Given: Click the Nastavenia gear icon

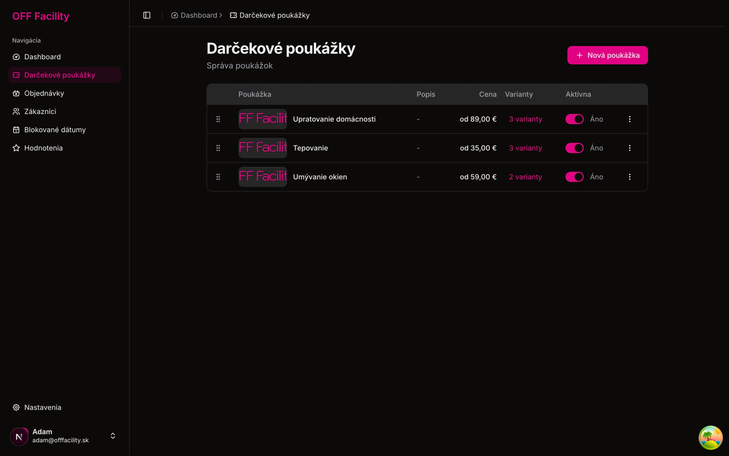Looking at the screenshot, I should click(x=16, y=408).
